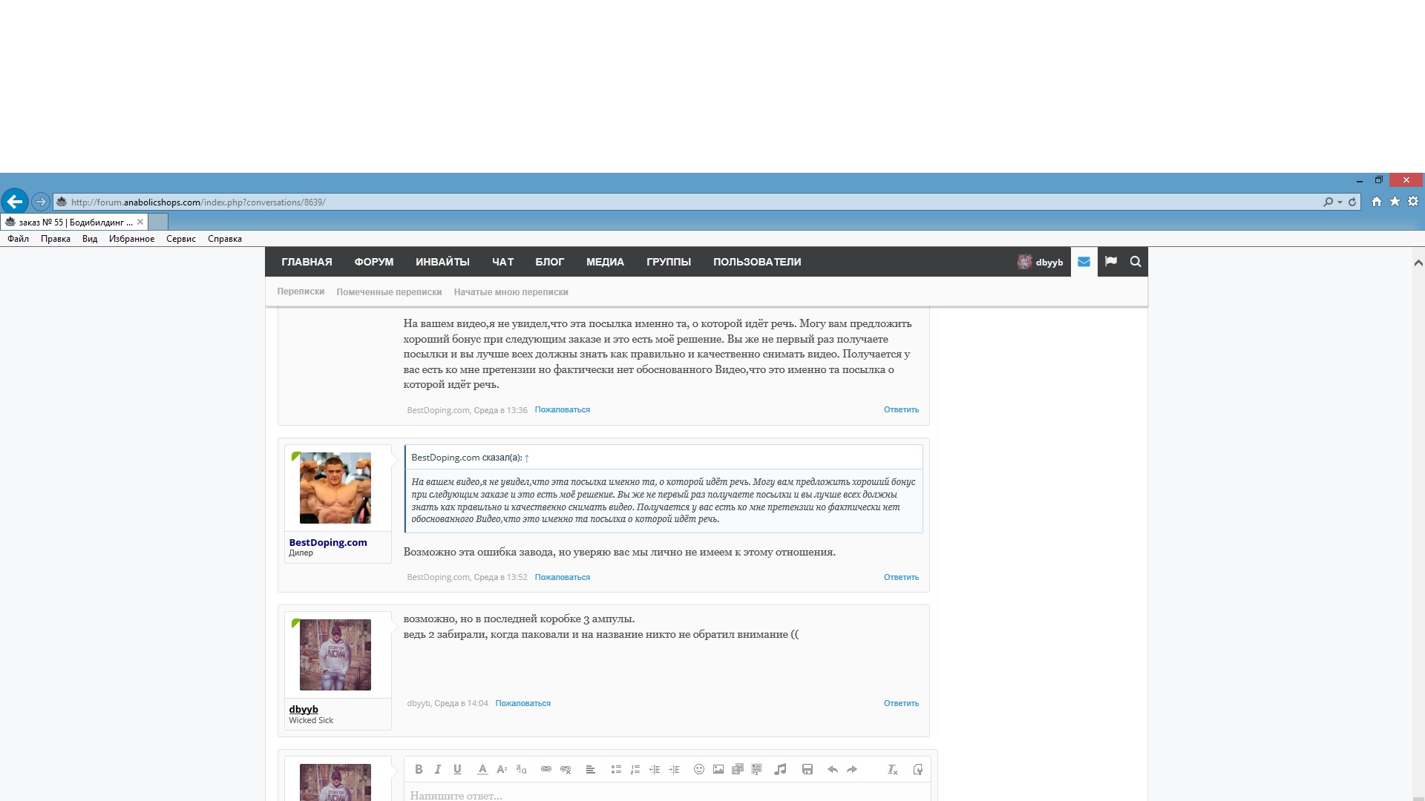The height and width of the screenshot is (801, 1425).
Task: Open text alignment dropdown in editor
Action: (591, 769)
